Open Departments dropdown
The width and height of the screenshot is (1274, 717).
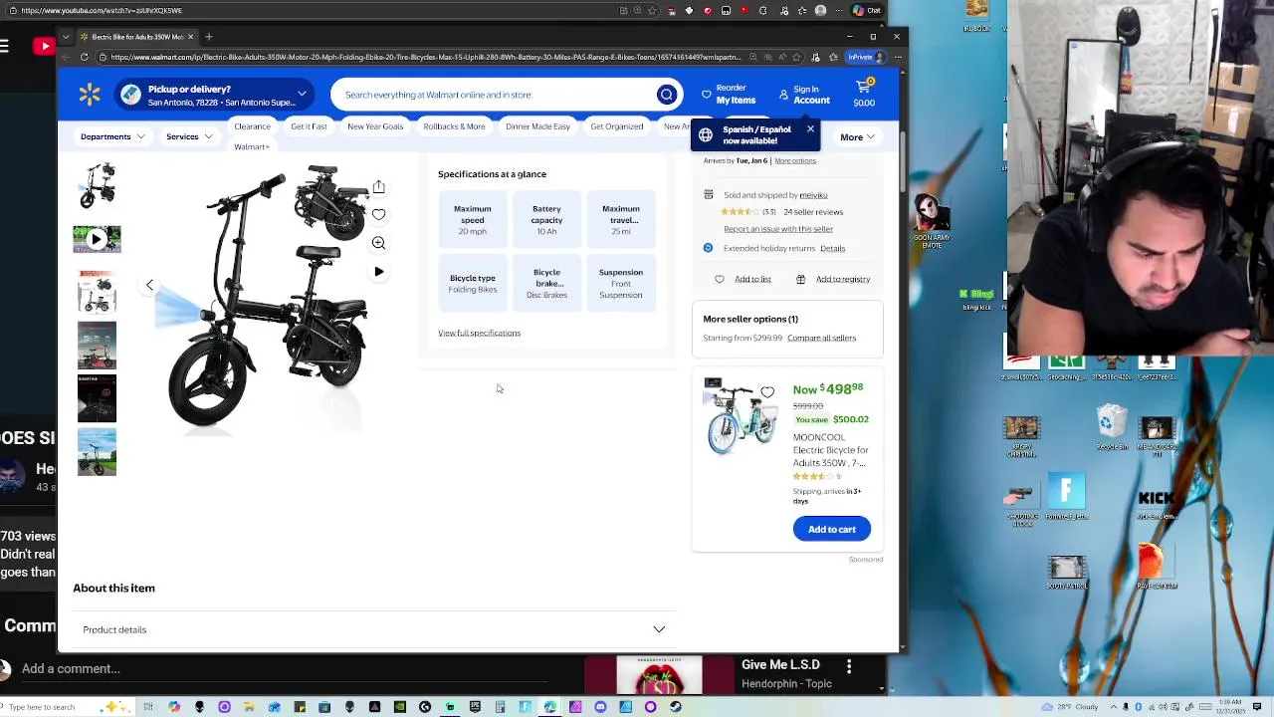point(111,136)
